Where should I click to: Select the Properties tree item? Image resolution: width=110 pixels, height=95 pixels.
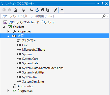click(24, 31)
